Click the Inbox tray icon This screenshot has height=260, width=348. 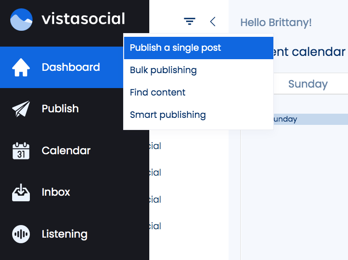point(21,192)
